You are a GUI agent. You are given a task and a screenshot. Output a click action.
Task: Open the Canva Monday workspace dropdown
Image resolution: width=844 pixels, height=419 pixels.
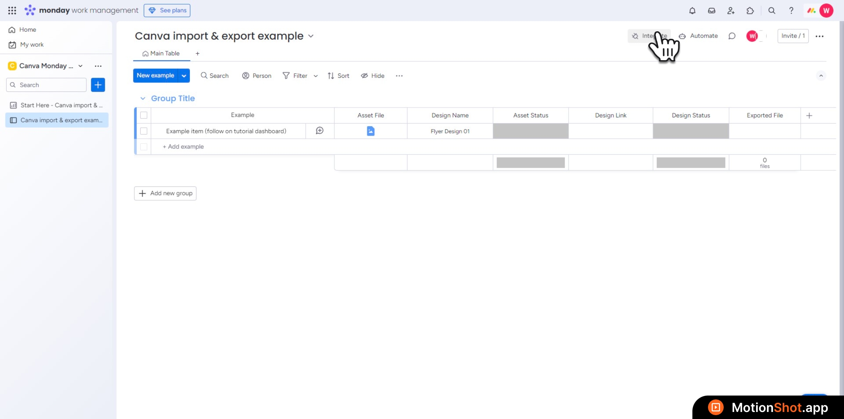coord(80,66)
